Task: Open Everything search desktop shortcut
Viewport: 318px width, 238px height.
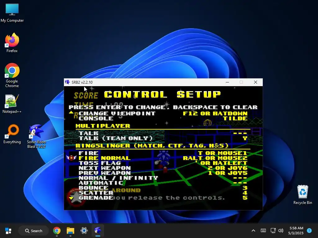Action: coord(12,134)
